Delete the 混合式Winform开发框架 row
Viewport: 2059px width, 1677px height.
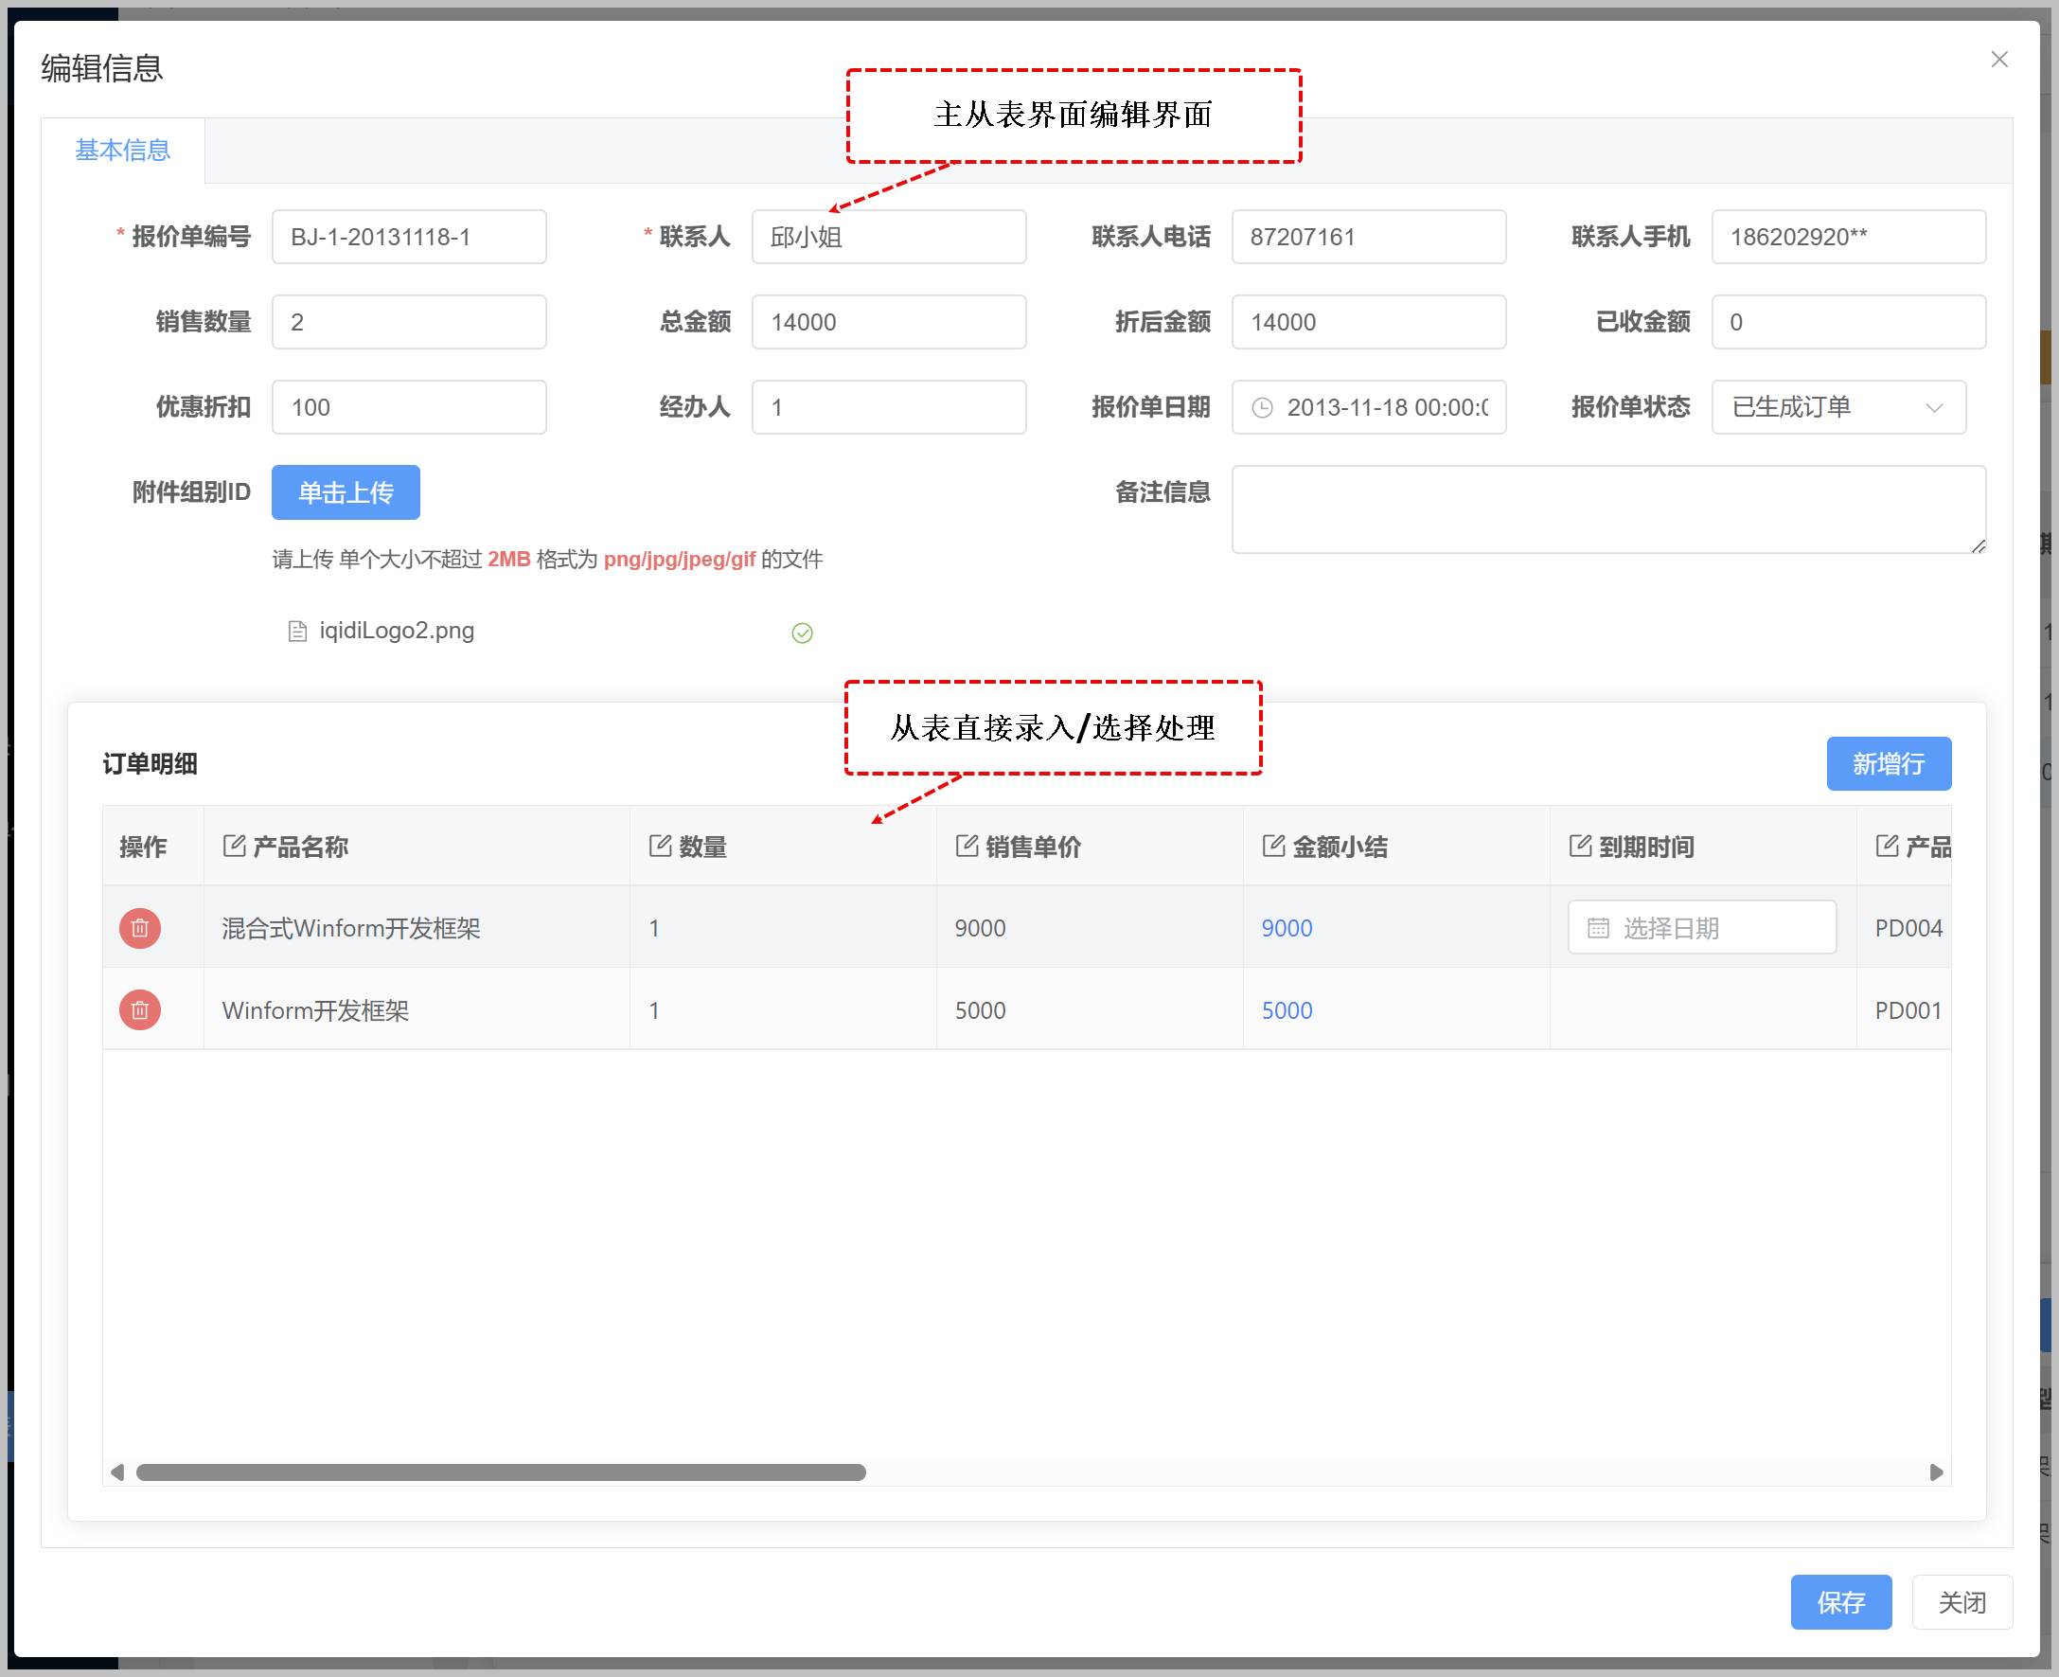pyautogui.click(x=140, y=928)
